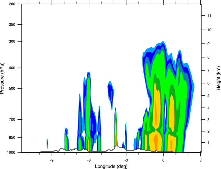Click the 0 longitude tick label
The height and width of the screenshot is (169, 221).
coord(163,160)
